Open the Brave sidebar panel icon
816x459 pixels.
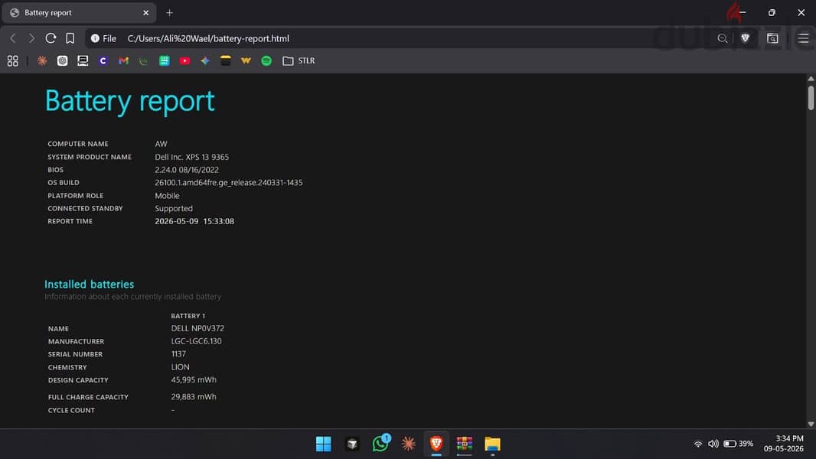click(772, 38)
